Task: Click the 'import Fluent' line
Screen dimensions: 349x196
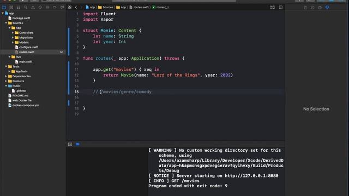Action: tap(99, 14)
